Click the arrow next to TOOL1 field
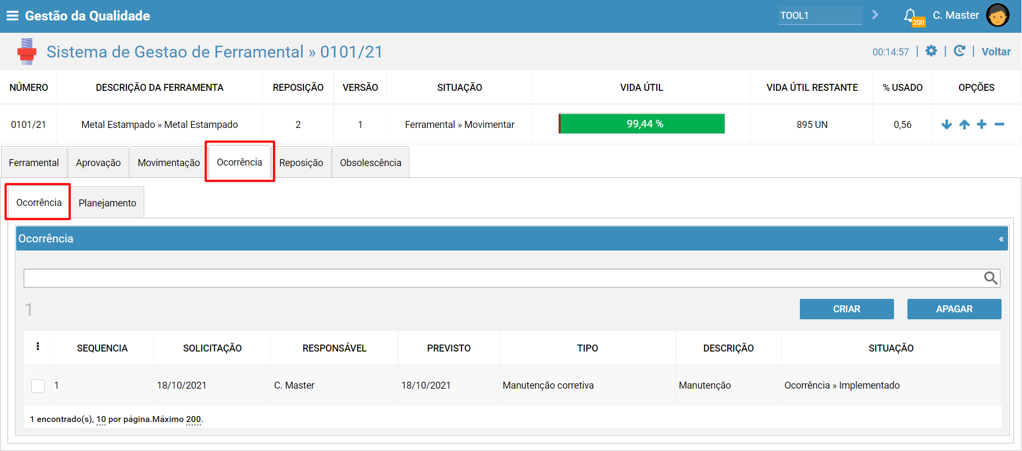 click(875, 15)
